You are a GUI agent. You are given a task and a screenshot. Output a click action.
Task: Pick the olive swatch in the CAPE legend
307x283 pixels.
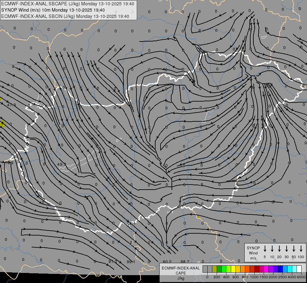(214, 269)
